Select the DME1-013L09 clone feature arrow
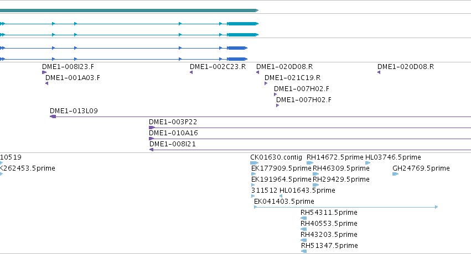The height and width of the screenshot is (254, 471). (53, 117)
